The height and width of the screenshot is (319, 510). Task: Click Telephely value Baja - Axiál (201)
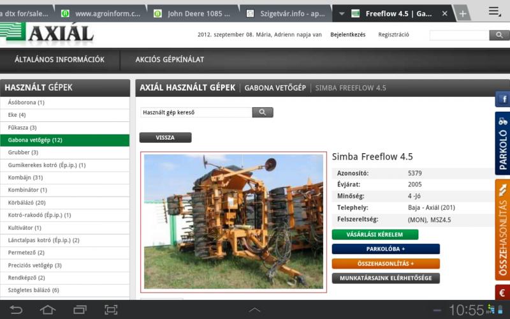tap(432, 207)
